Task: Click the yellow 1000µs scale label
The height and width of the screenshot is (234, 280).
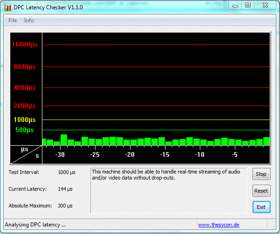Action: [x=25, y=120]
